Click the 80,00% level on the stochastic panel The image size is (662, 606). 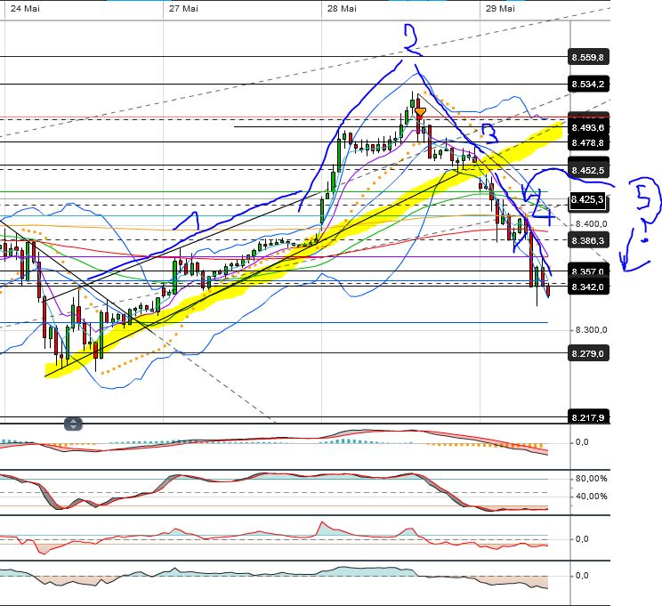point(591,479)
